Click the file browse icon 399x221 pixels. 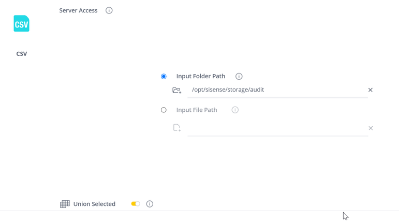177,128
